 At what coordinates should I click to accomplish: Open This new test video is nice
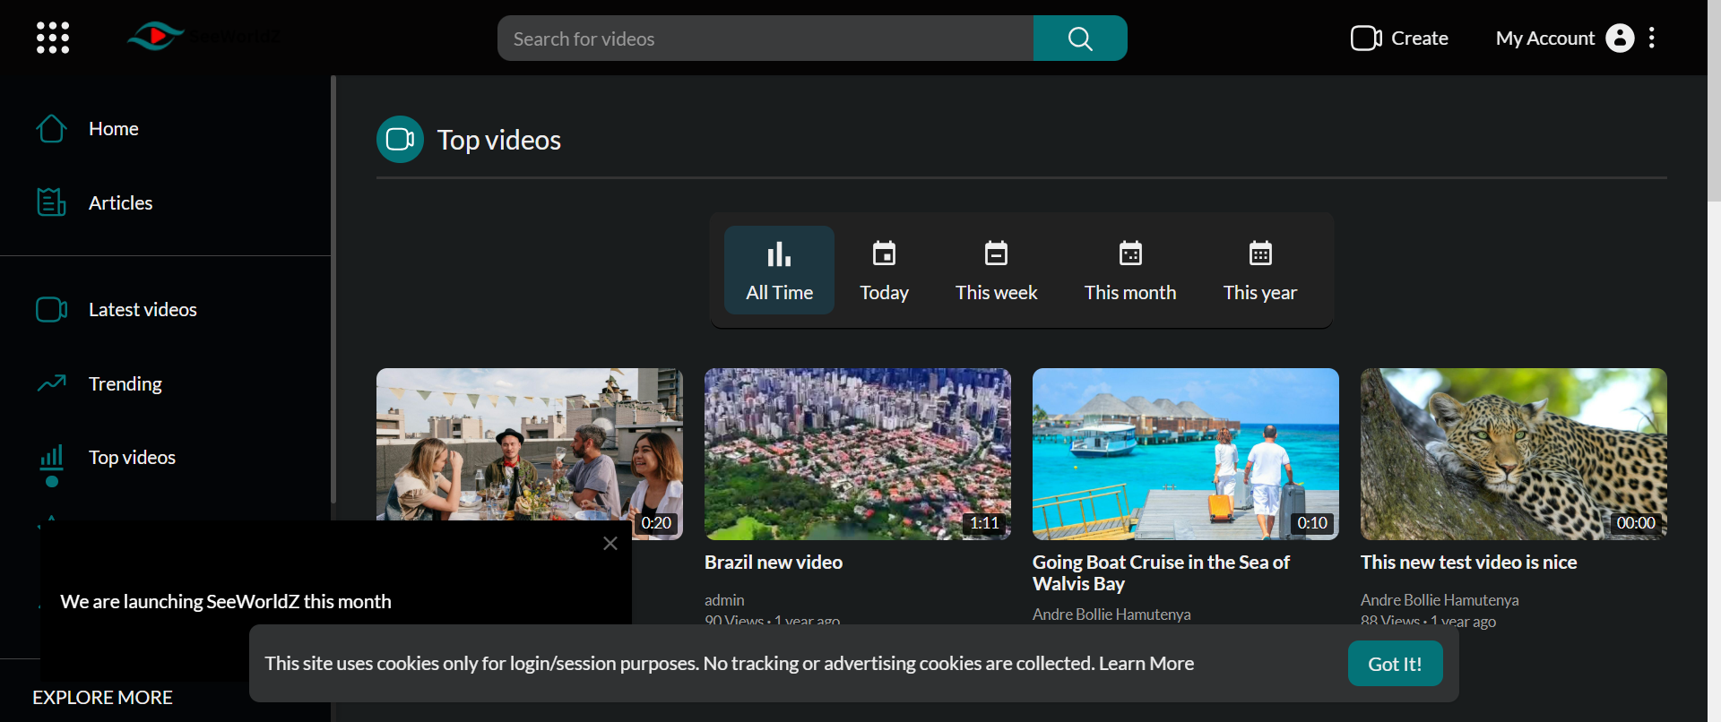click(x=1469, y=563)
